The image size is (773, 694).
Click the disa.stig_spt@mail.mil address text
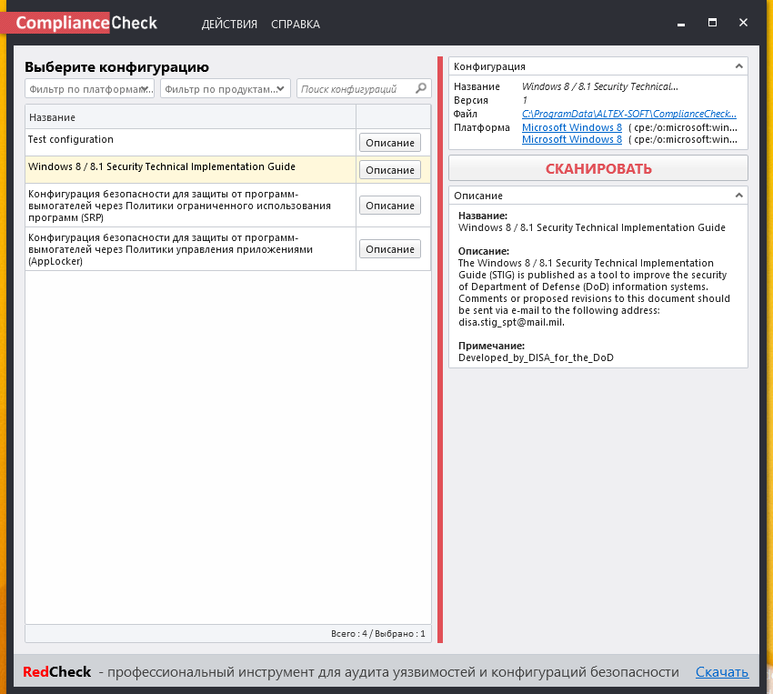(x=511, y=322)
